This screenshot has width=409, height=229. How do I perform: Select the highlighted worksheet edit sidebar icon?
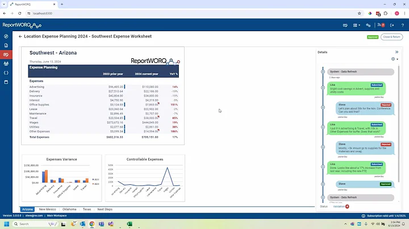(6, 54)
